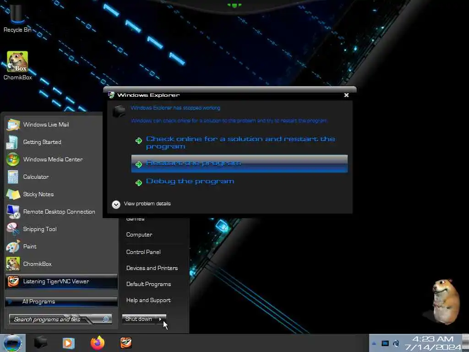Click green arrow next to Debug the program

click(138, 182)
